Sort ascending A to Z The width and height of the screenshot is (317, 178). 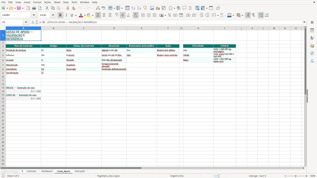[133, 8]
